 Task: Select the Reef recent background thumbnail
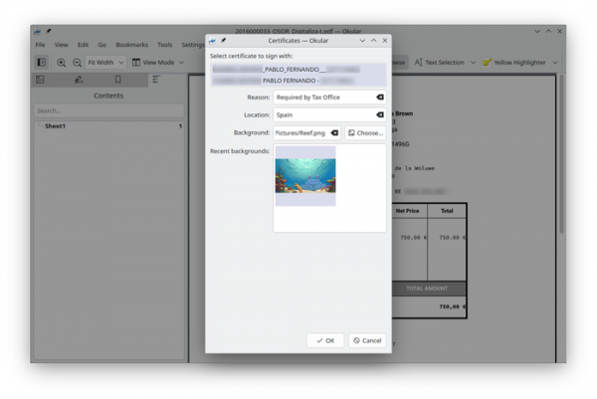coord(305,176)
